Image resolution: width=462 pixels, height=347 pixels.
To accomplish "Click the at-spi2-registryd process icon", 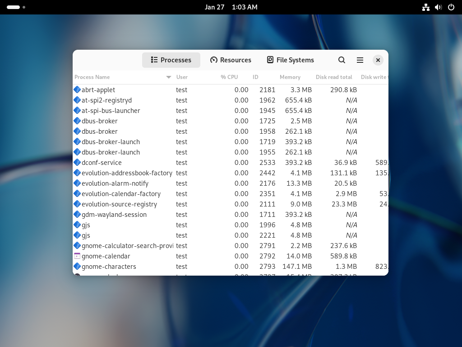I will (x=77, y=100).
